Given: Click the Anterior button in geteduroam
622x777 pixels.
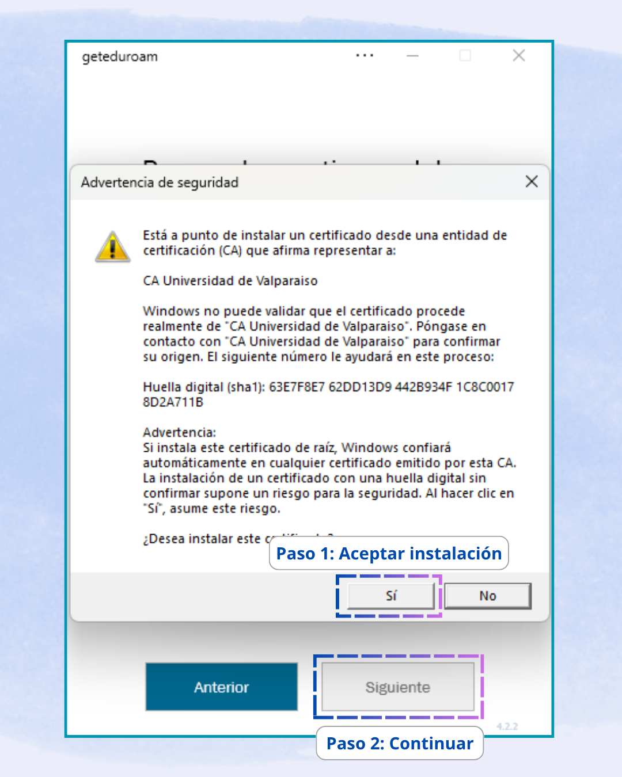Looking at the screenshot, I should click(222, 687).
